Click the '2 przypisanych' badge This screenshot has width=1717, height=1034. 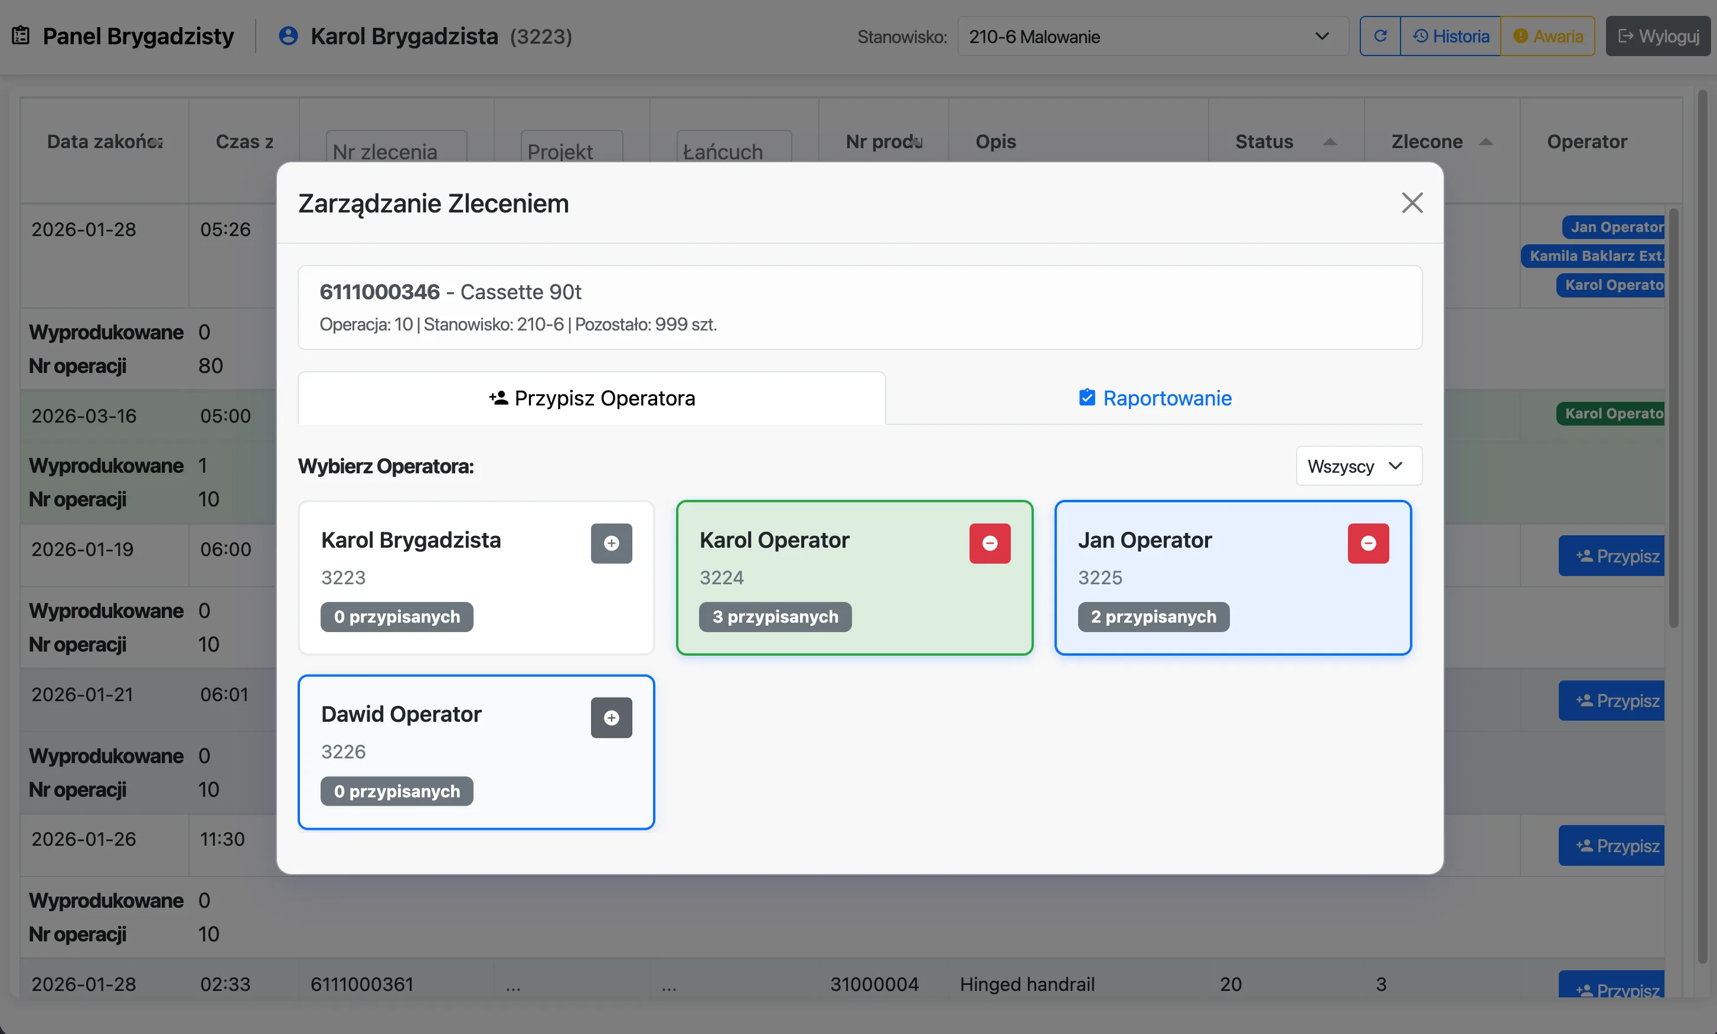pyautogui.click(x=1153, y=617)
